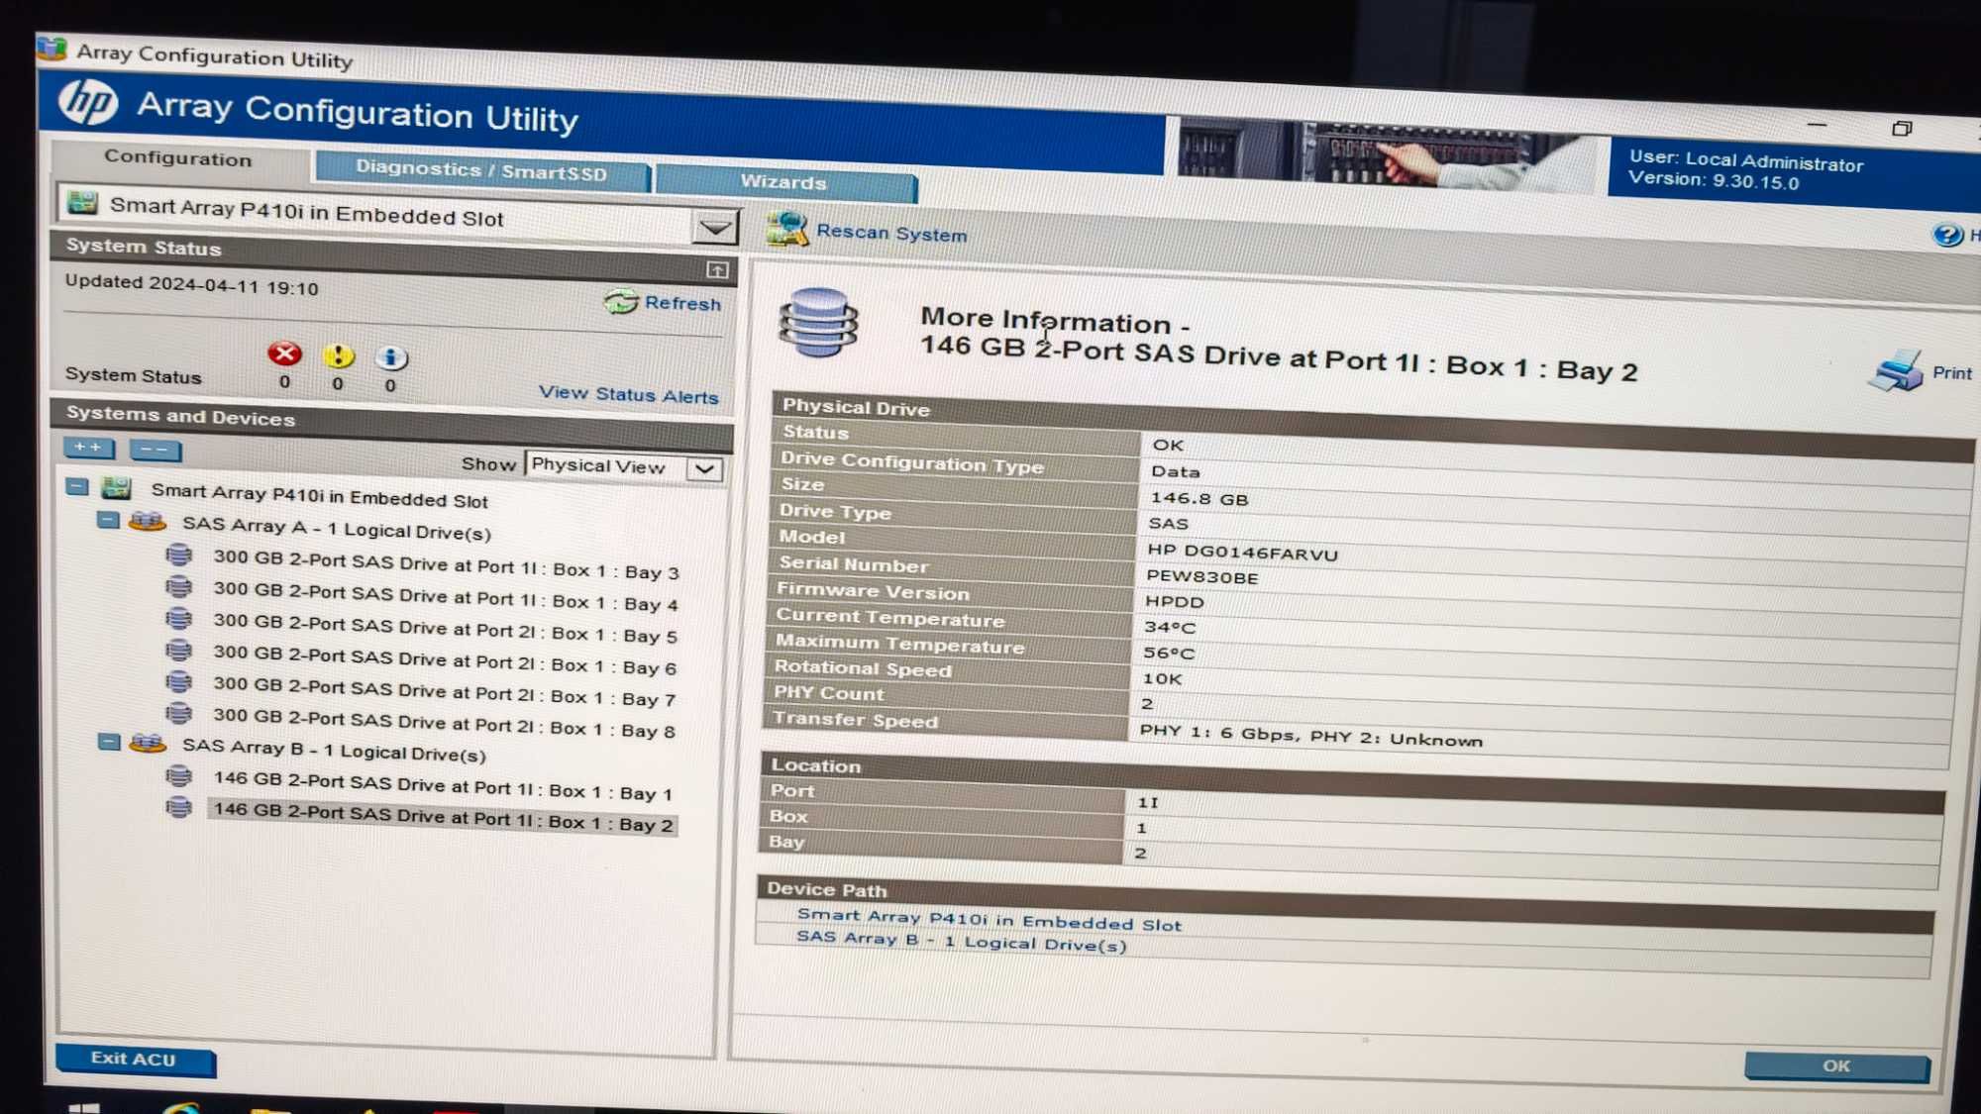
Task: Open View Status Alerts link
Action: point(628,395)
